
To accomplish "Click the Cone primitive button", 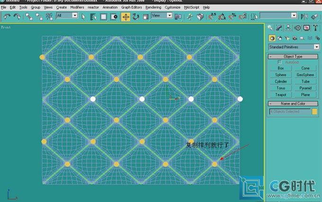I will pyautogui.click(x=305, y=68).
